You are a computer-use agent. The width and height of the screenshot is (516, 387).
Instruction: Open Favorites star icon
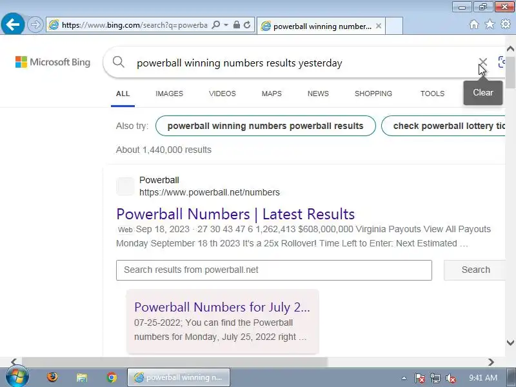pos(490,25)
